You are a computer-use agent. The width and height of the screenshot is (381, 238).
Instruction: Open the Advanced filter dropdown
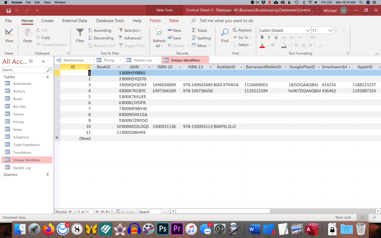(131, 38)
